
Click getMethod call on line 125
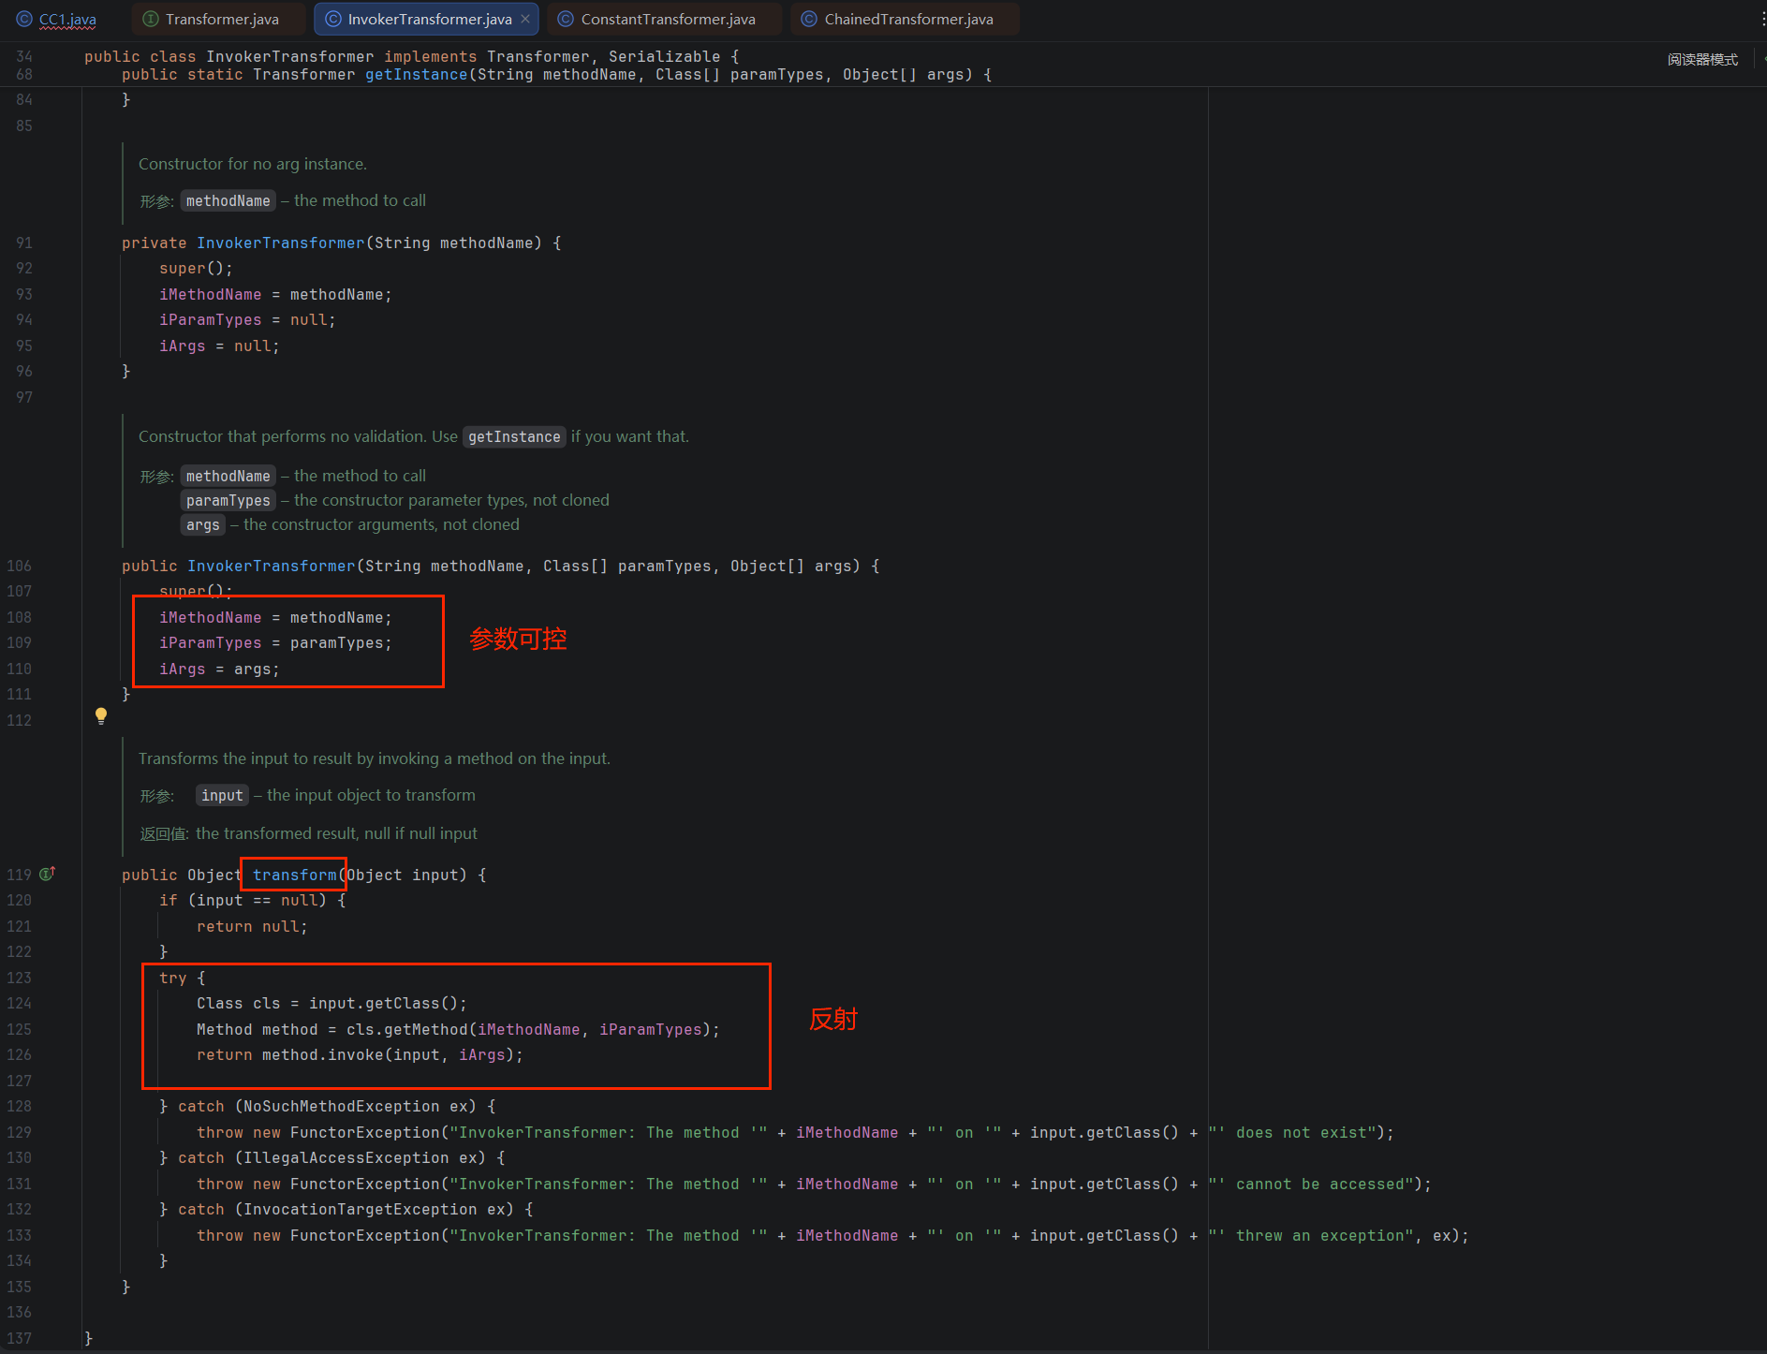[x=425, y=1029]
